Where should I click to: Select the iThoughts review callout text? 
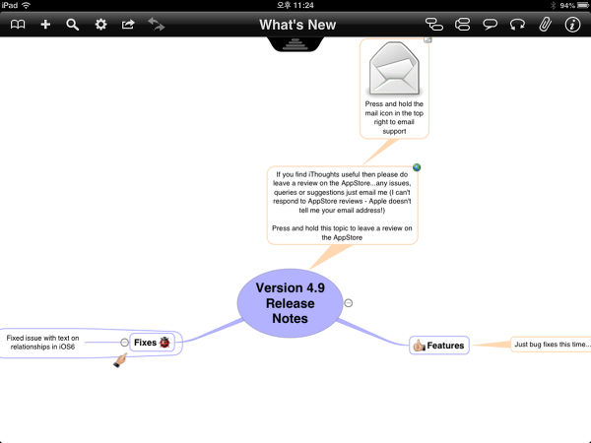[x=342, y=206]
